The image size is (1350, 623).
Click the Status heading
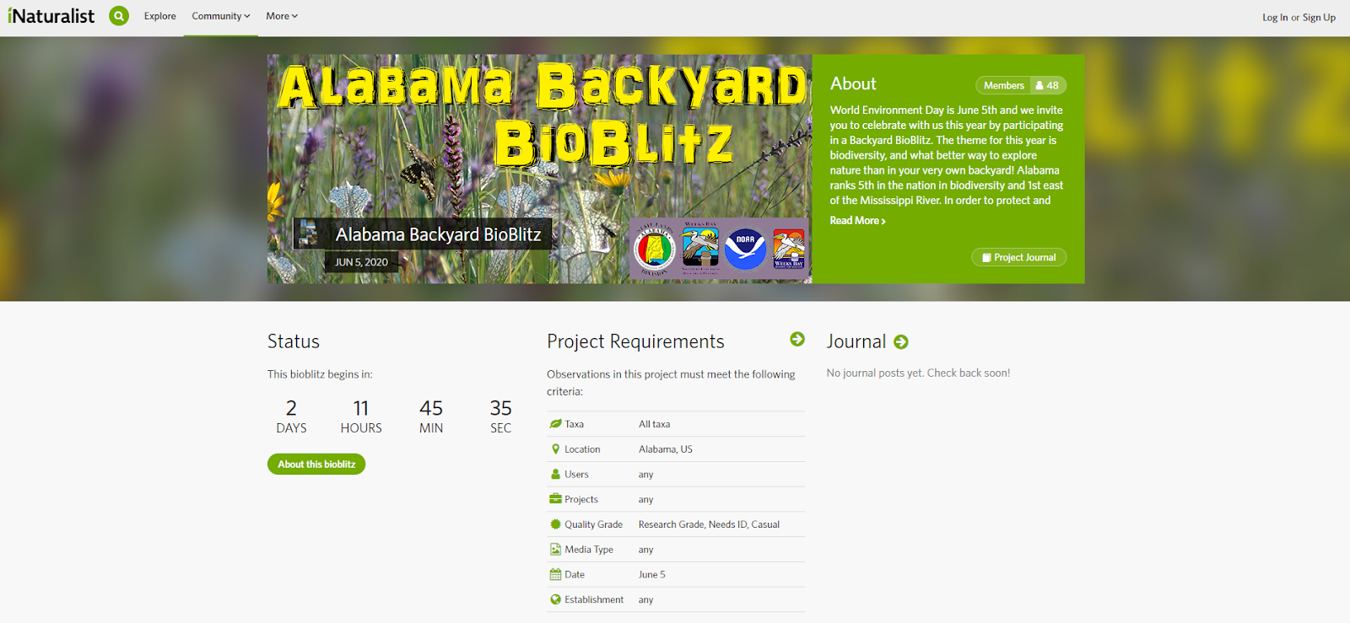pyautogui.click(x=294, y=341)
